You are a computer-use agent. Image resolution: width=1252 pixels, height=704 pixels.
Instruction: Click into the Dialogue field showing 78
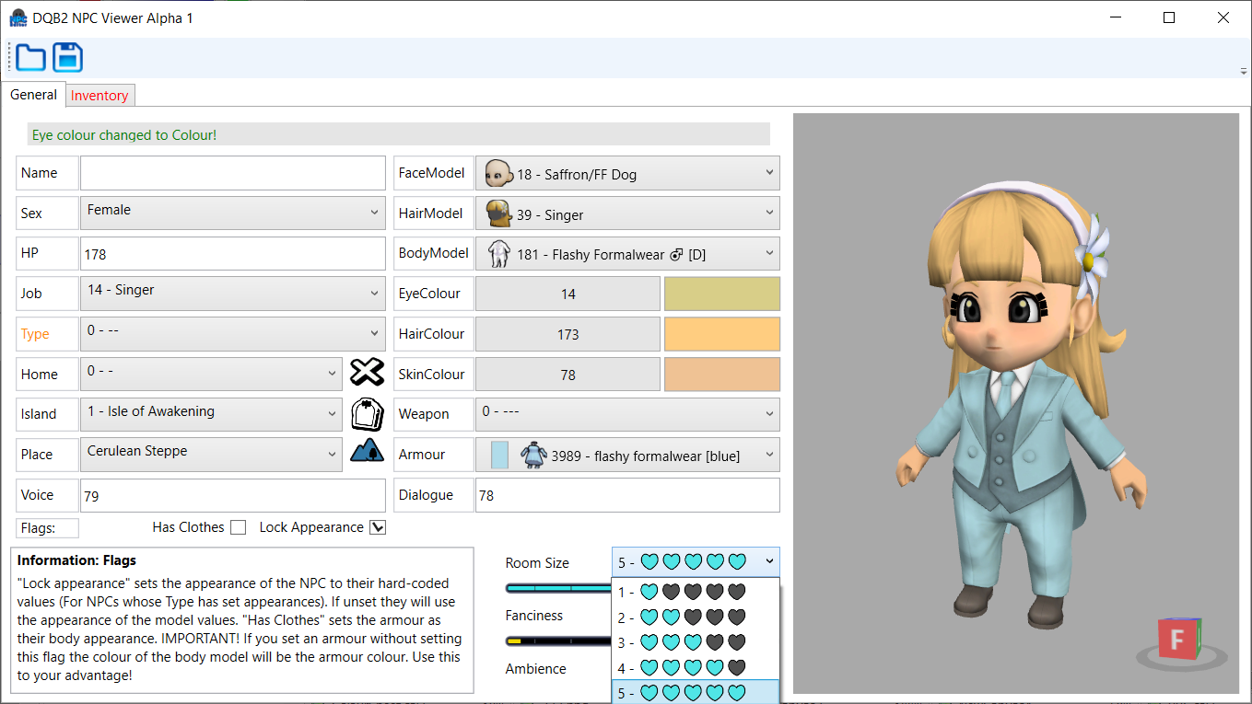(x=627, y=495)
